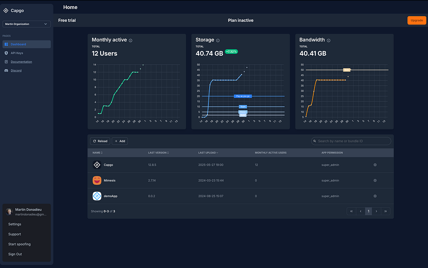428x268 pixels.
Task: Click the Bandwidth info icon
Action: click(x=329, y=40)
